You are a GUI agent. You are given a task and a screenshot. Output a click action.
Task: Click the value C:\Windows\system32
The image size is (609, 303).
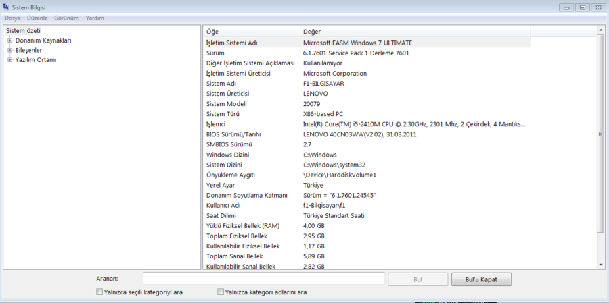point(334,165)
